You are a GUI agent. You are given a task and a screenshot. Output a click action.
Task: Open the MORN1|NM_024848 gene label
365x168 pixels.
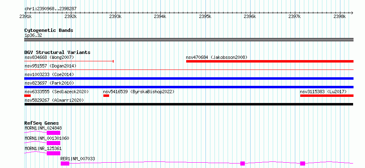coord(43,128)
